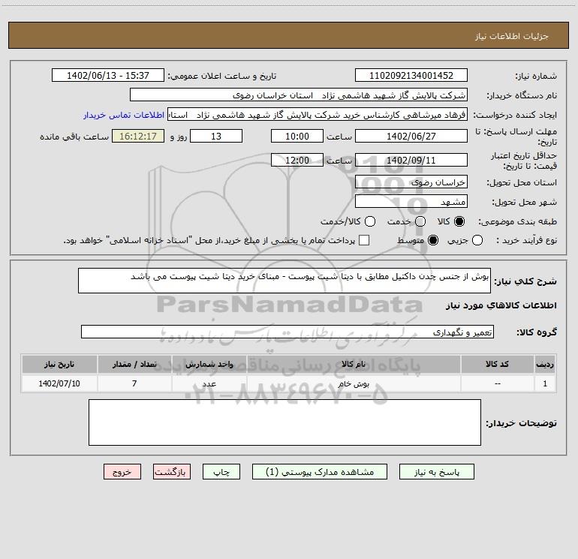
Task: Click the need date cell 1402/07/10
Action: pyautogui.click(x=59, y=383)
